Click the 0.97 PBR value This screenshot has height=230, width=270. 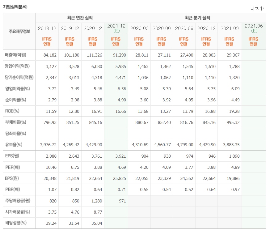coord(235,190)
